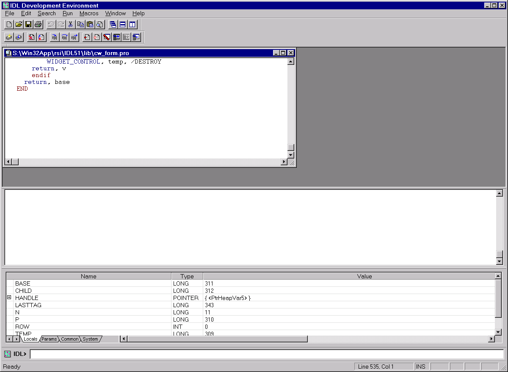
Task: Click the Step Into f(x) debug icon
Action: click(x=55, y=37)
